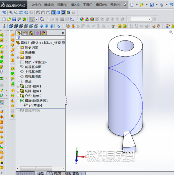This screenshot has height=175, width=174.
Task: Click the Undo arrow in title bar
Action: pos(172,5)
